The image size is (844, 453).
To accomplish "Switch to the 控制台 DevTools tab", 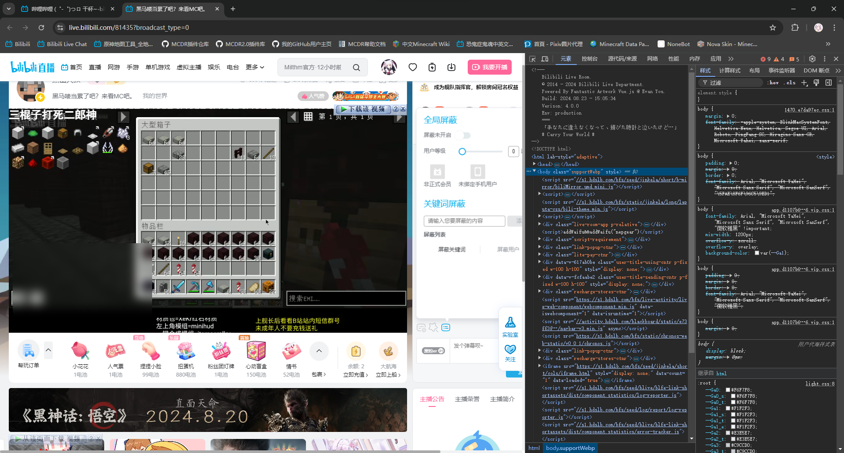I will pos(589,59).
